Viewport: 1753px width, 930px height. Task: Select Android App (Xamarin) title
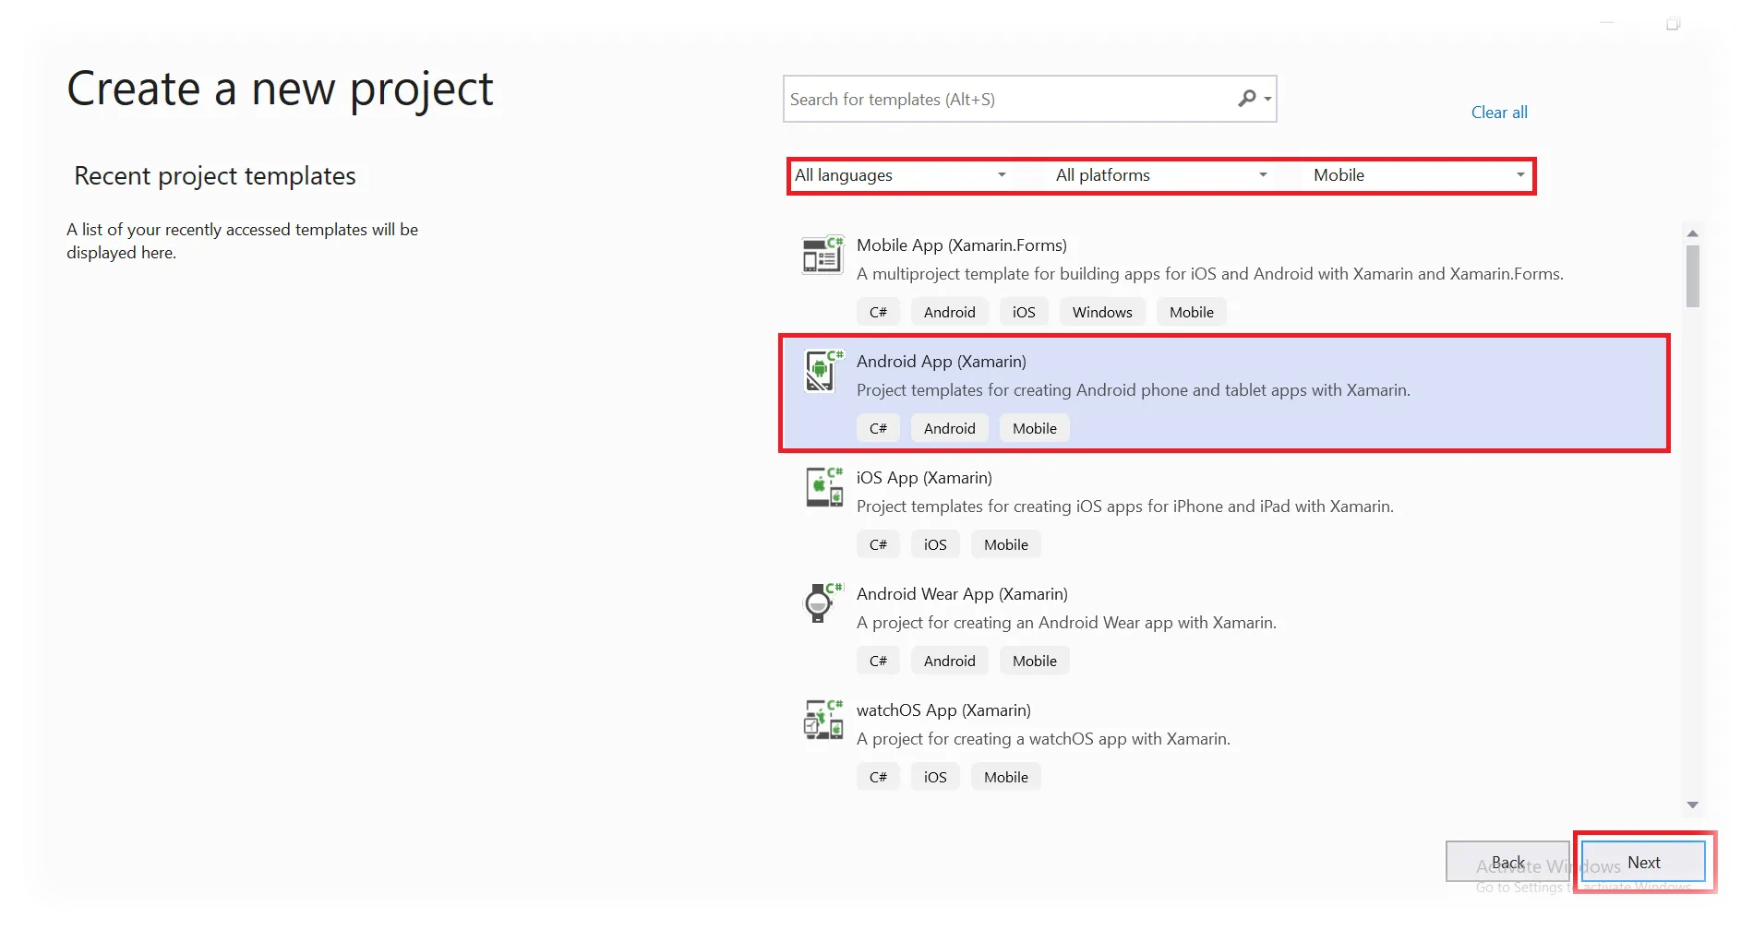coord(941,362)
